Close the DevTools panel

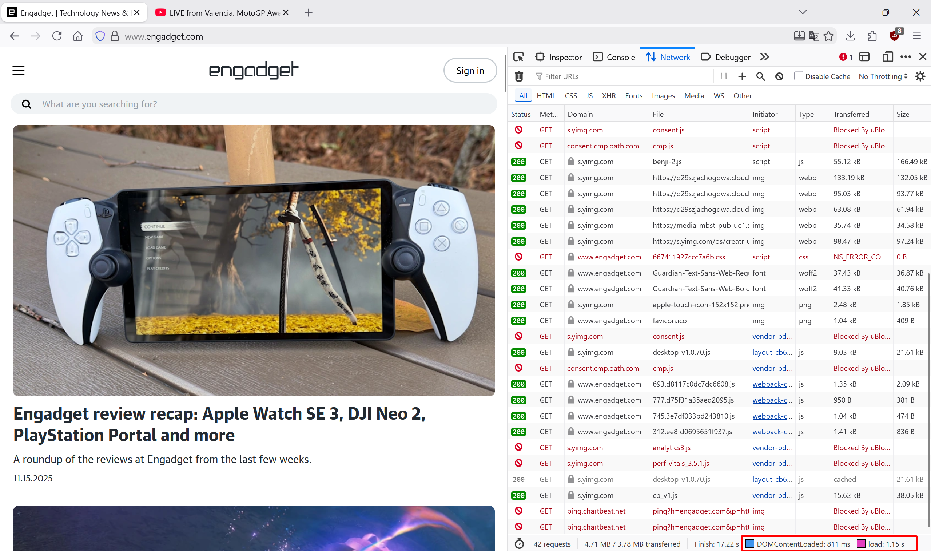pos(923,57)
